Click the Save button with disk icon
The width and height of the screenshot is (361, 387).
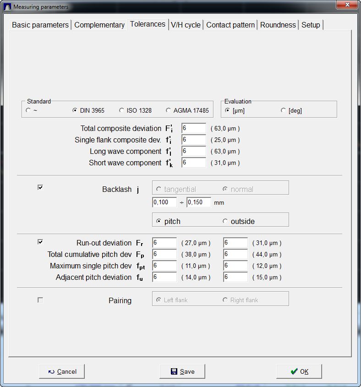[182, 371]
